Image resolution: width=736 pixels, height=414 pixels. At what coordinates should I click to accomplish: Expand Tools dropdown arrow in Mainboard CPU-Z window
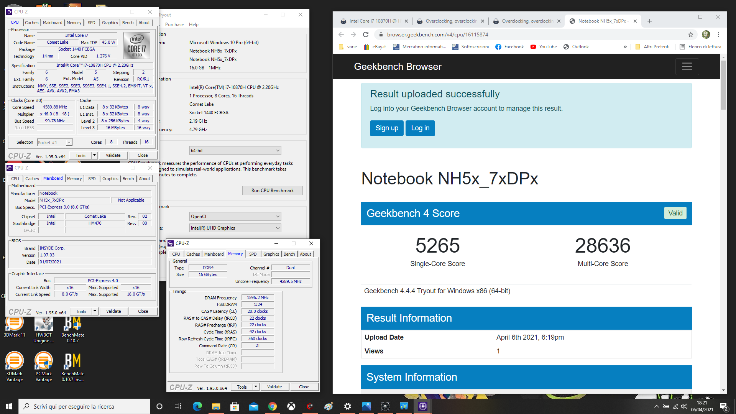(x=95, y=311)
